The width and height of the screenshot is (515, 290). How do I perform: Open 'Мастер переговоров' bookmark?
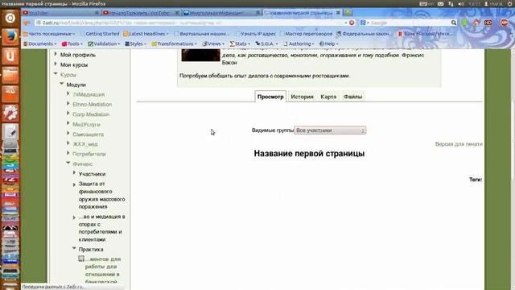(x=306, y=34)
